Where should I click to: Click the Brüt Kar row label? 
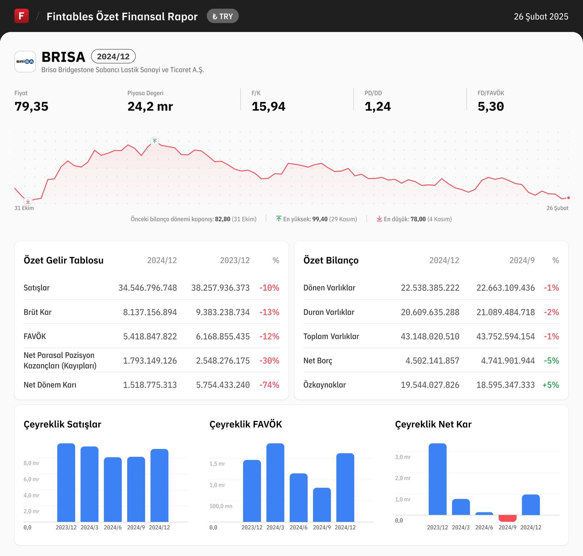(38, 312)
